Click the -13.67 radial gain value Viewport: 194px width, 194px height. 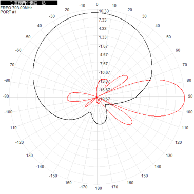pyautogui.click(x=104, y=81)
